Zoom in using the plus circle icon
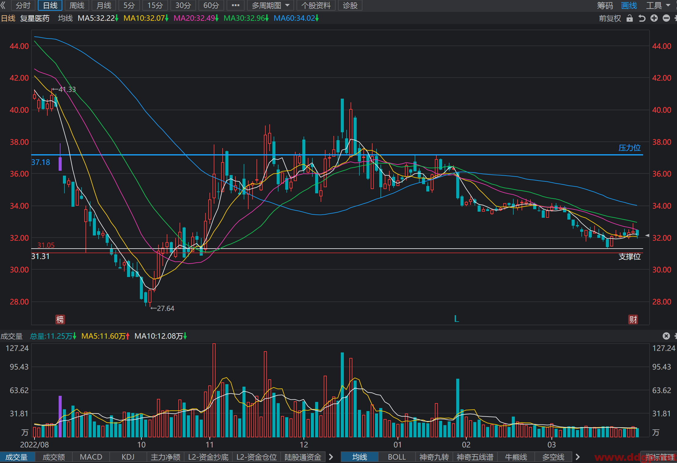Screen dimensions: 677x463 (x=654, y=18)
